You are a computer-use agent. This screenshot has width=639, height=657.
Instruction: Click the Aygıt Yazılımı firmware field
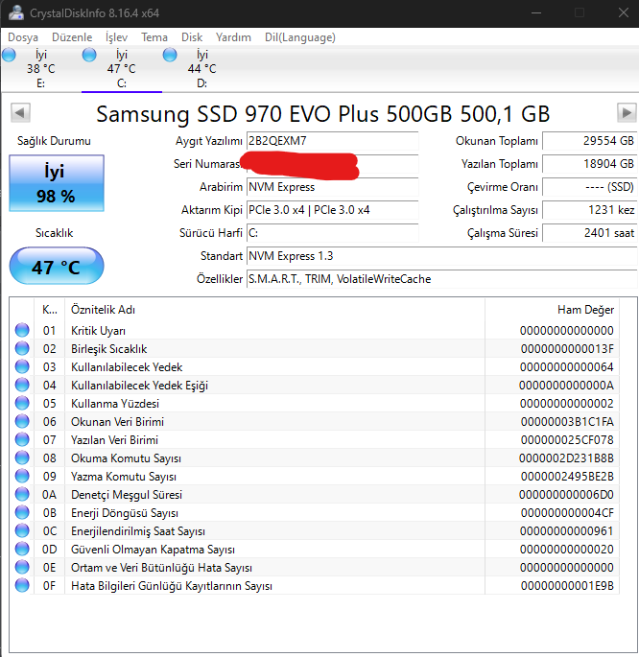pyautogui.click(x=332, y=141)
